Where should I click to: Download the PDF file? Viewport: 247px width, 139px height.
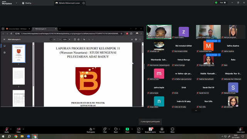pyautogui.click(x=132, y=39)
